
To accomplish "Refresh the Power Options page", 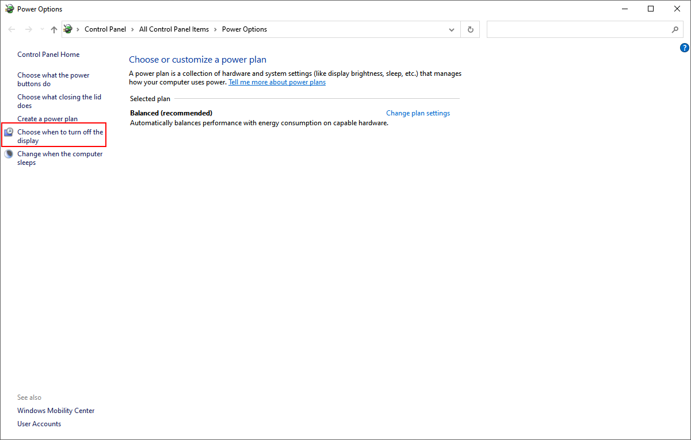I will coord(471,29).
